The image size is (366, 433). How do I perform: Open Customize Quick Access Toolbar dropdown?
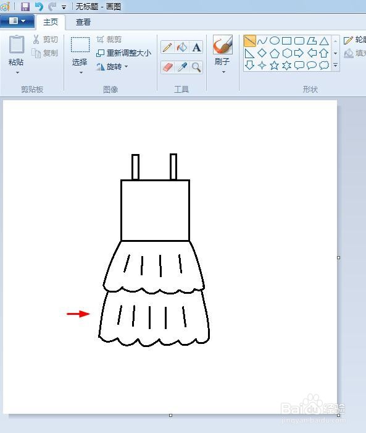pyautogui.click(x=64, y=7)
